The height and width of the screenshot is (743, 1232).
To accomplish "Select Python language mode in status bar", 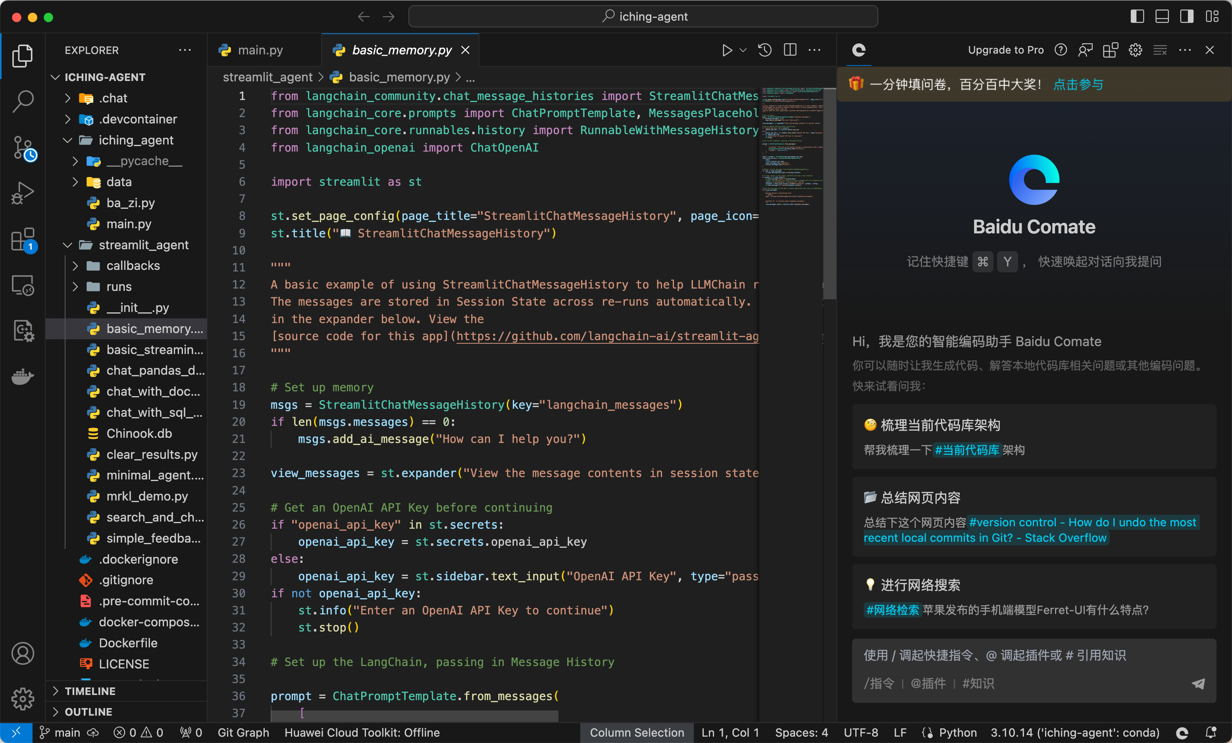I will coord(957,733).
